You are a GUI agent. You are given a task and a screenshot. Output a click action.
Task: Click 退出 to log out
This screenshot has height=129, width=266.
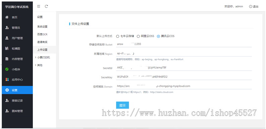click(256, 7)
